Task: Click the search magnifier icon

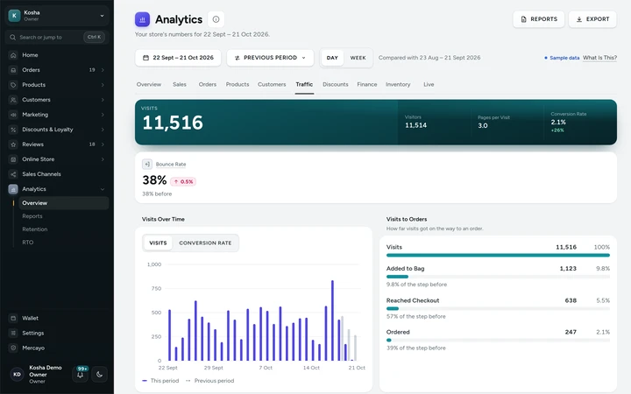Action: tap(13, 38)
